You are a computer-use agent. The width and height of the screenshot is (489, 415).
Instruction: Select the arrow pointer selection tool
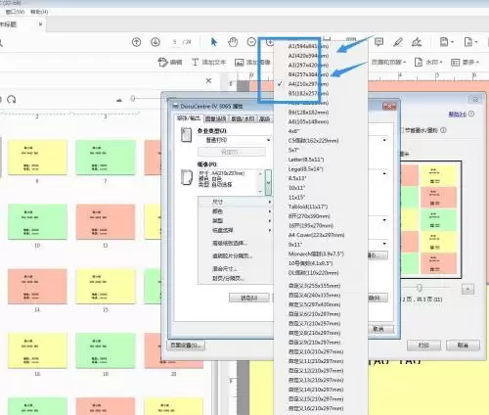coord(214,42)
